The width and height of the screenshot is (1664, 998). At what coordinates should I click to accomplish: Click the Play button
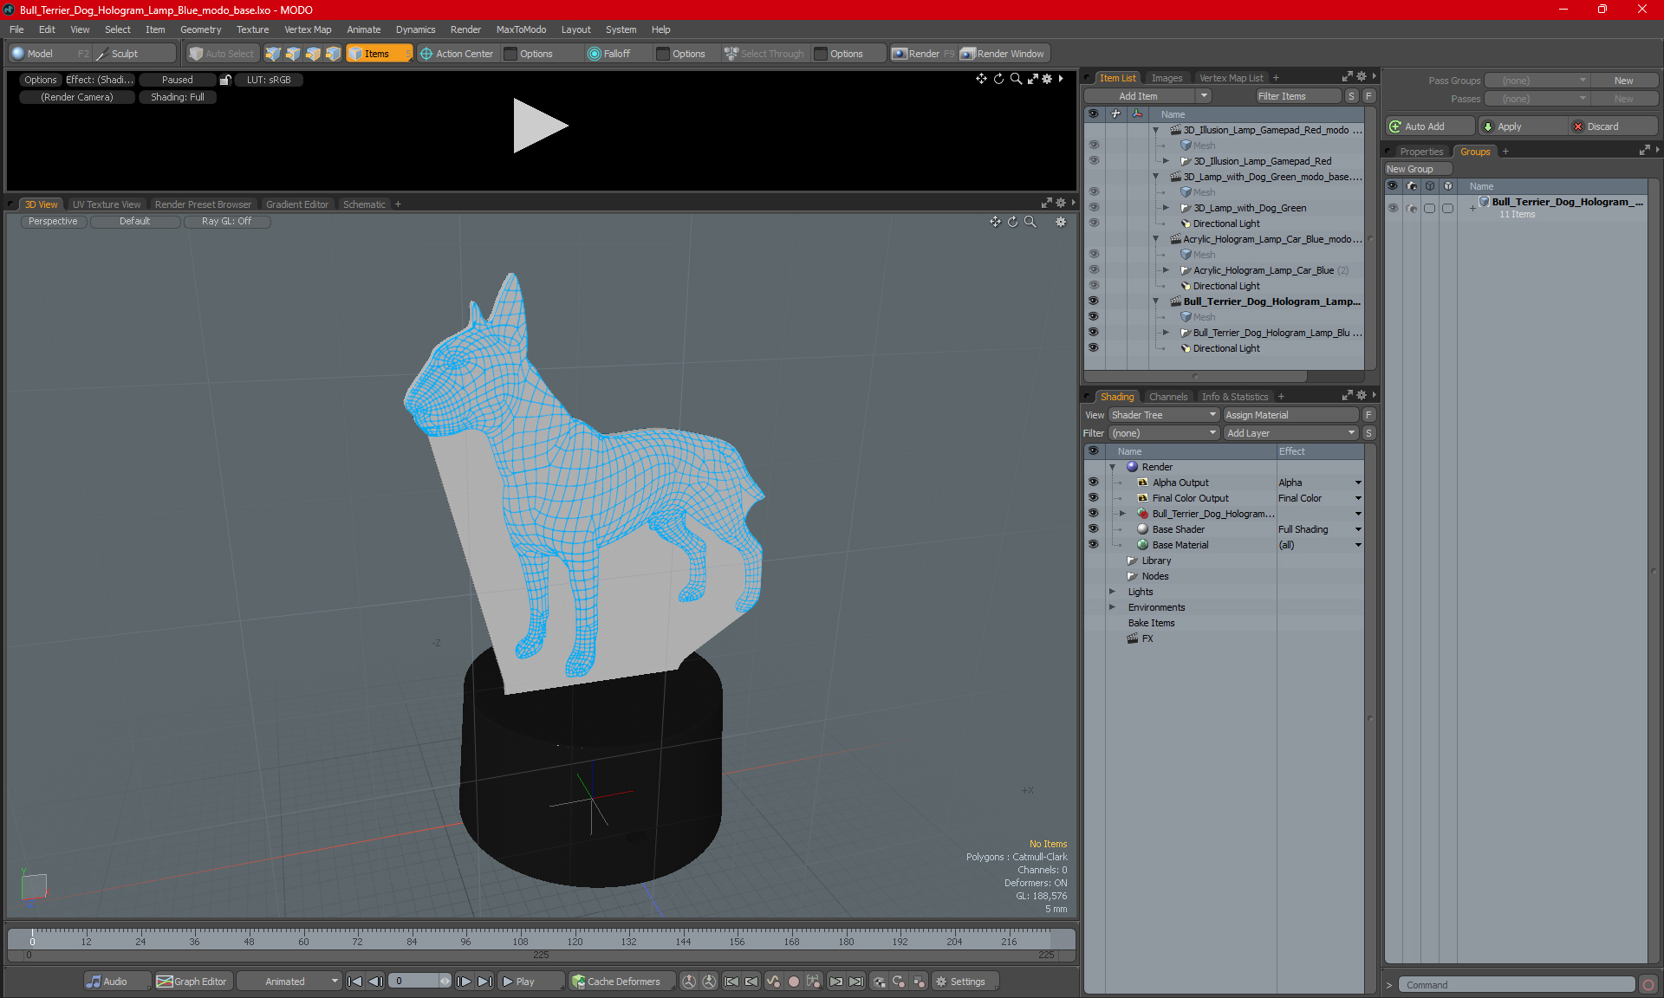coord(530,982)
